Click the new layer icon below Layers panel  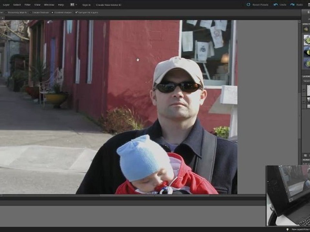tap(305, 155)
